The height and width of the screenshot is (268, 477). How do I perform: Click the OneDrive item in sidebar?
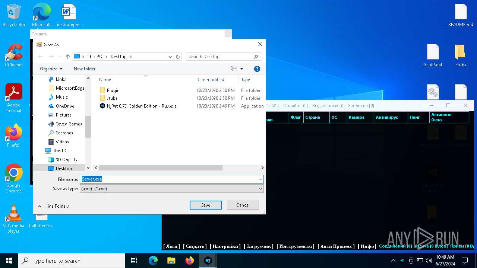click(65, 106)
